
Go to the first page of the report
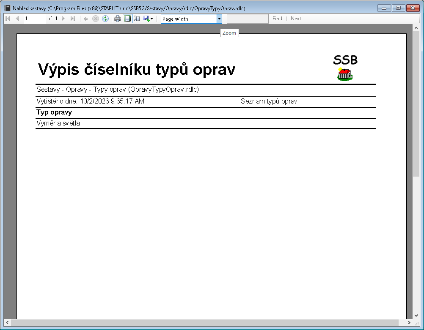(x=8, y=19)
